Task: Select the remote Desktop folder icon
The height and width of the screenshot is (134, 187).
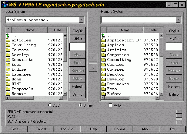Action: coord(103,74)
